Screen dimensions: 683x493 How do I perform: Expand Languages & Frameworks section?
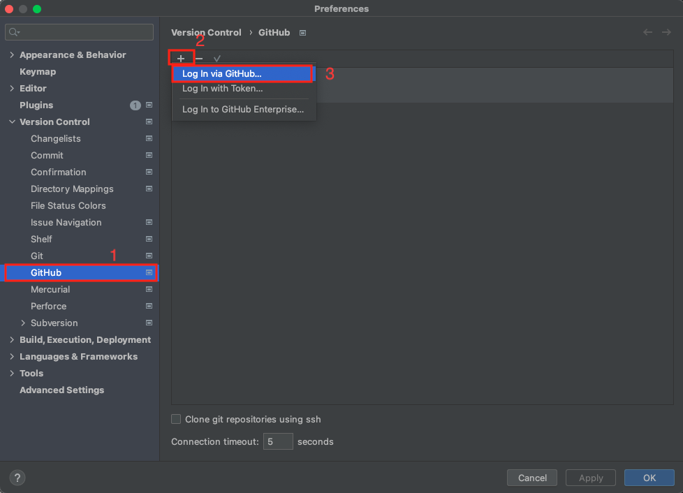coord(12,357)
